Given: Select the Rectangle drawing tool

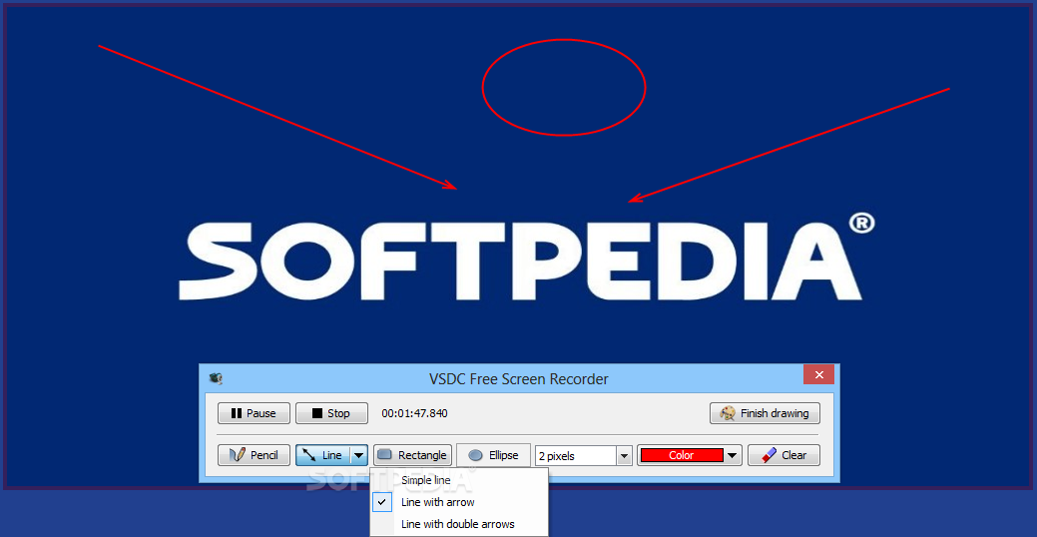Looking at the screenshot, I should [x=412, y=455].
